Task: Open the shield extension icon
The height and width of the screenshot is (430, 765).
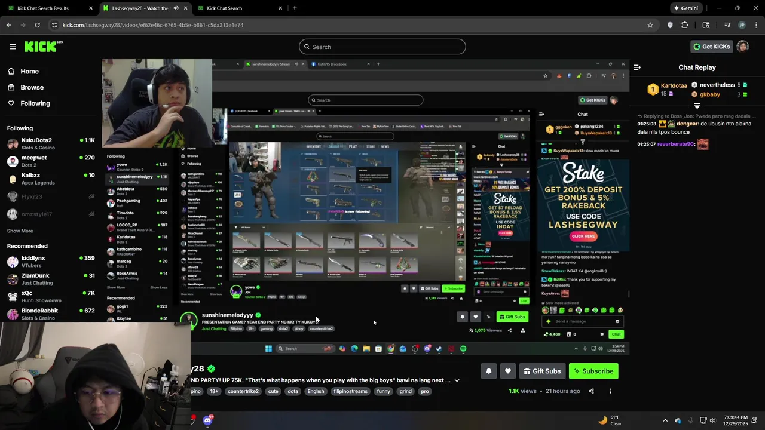Action: click(670, 25)
